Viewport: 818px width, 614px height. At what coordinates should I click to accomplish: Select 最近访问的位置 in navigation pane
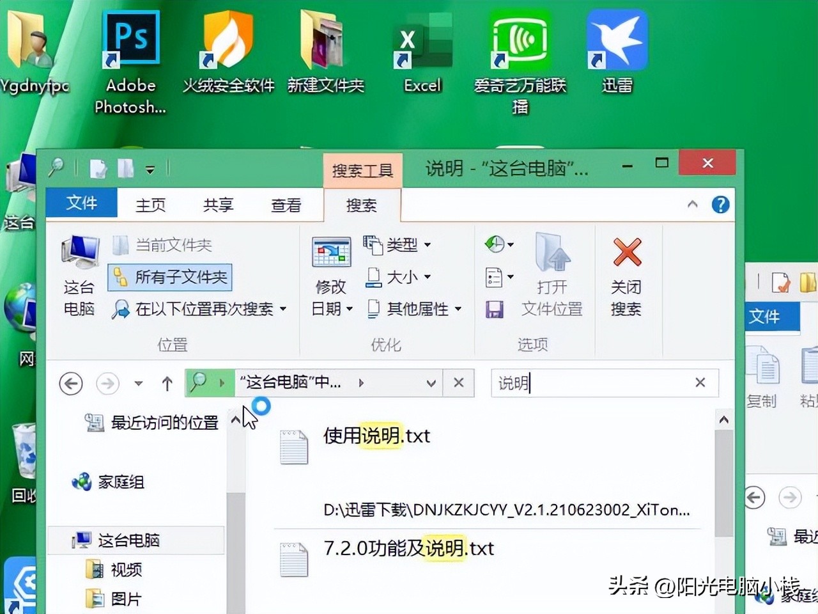coord(153,422)
